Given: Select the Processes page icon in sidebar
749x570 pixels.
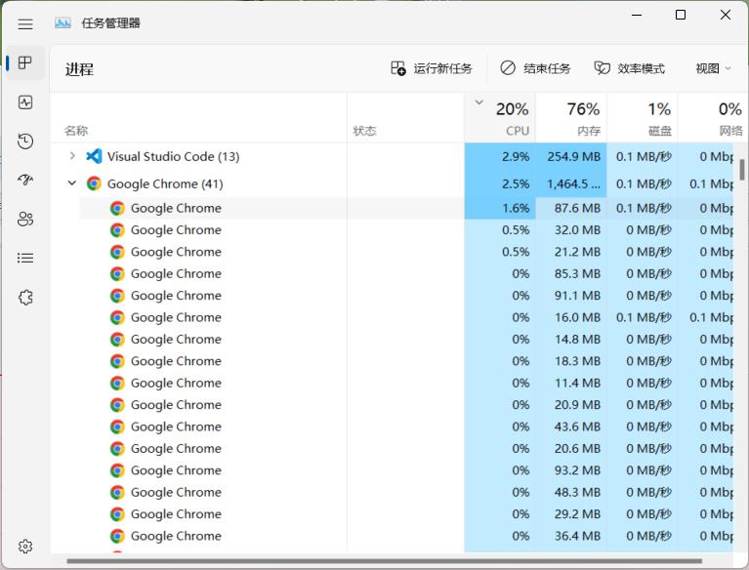Looking at the screenshot, I should [24, 62].
